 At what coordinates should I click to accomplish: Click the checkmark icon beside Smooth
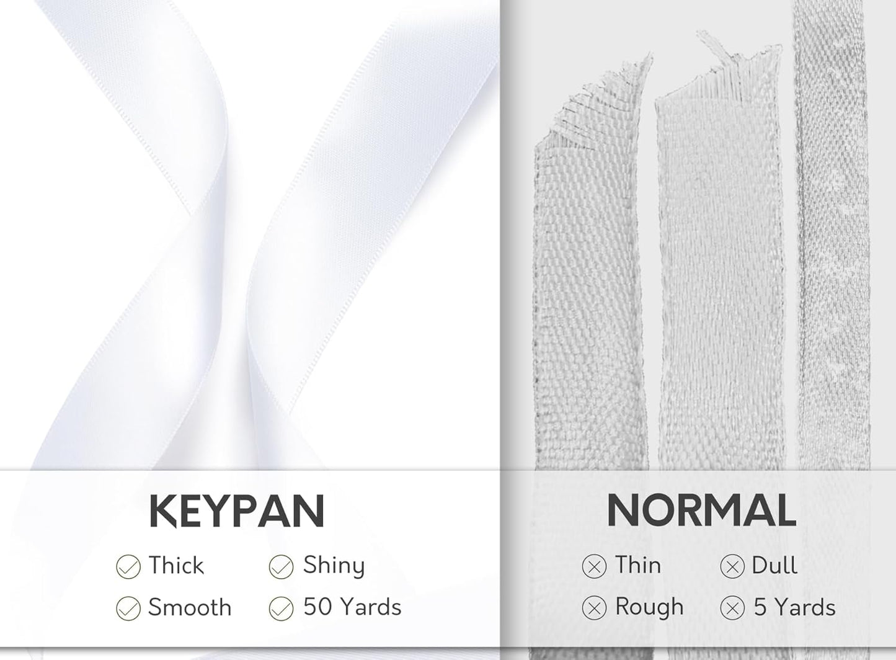(128, 609)
